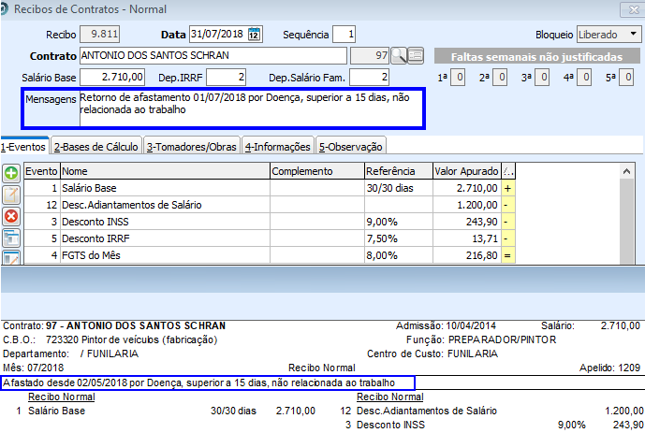Click the contract code field 97
This screenshot has height=433, width=645.
(x=370, y=55)
